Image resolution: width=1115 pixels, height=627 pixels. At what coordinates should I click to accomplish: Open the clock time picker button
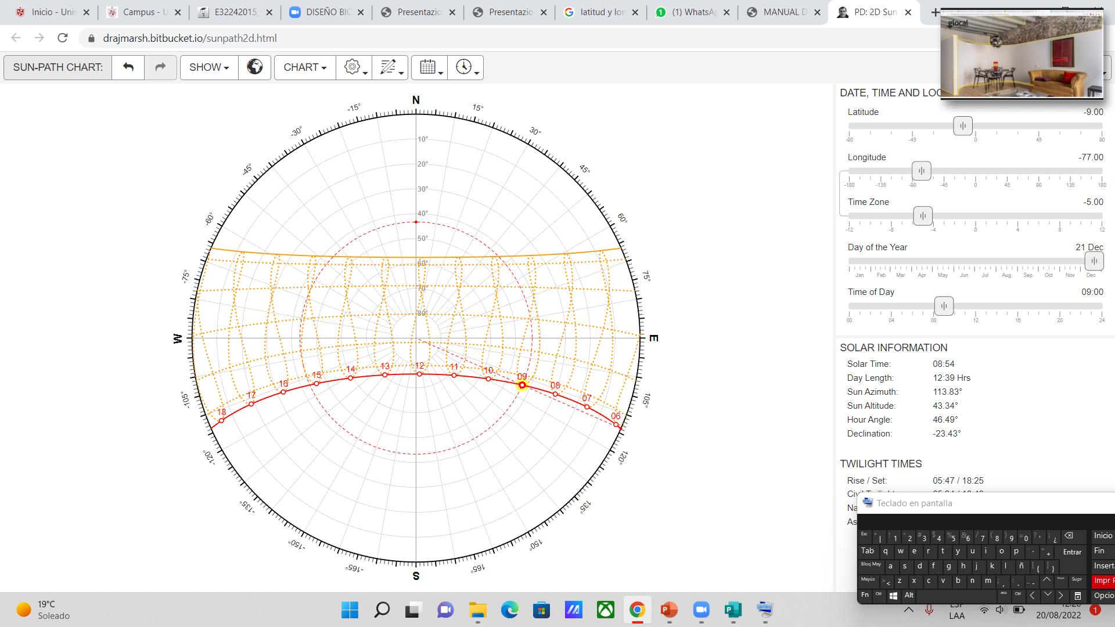pyautogui.click(x=465, y=67)
